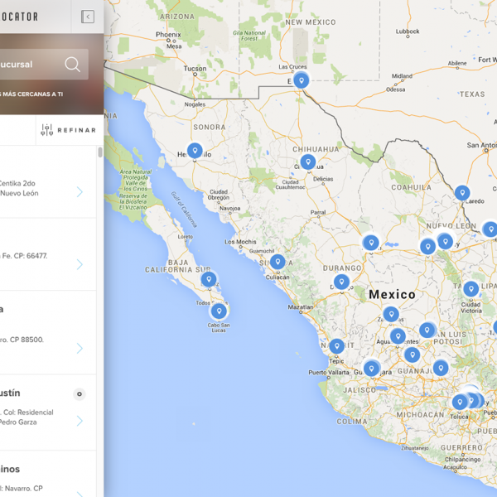Open branch entry with Col: Residencial address
Image resolution: width=497 pixels, height=497 pixels.
48,413
